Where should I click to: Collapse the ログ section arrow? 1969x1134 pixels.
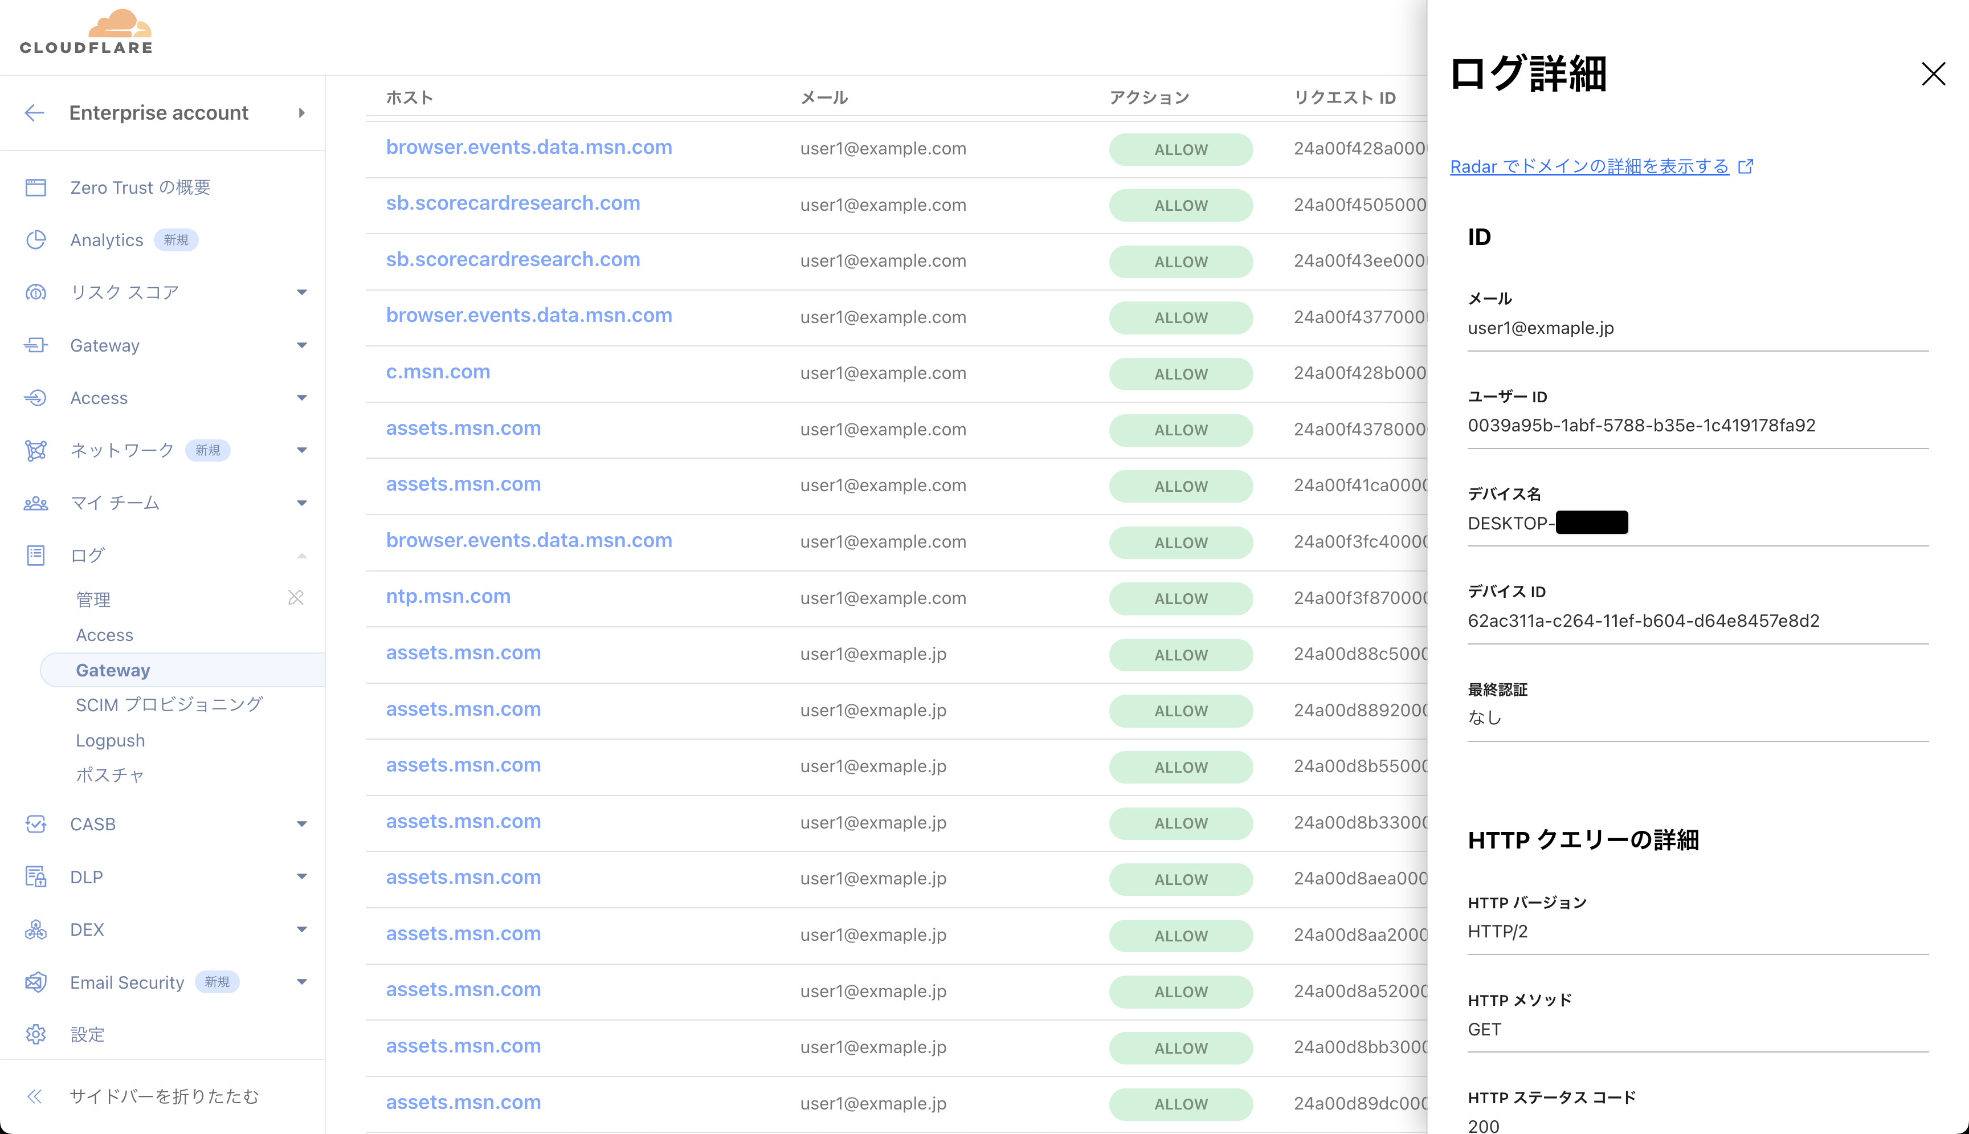click(302, 555)
